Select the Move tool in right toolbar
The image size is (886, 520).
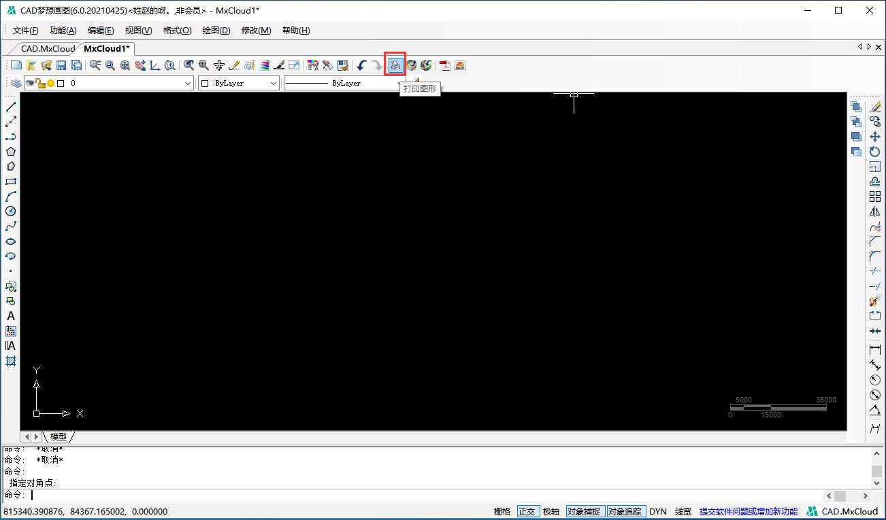pyautogui.click(x=875, y=137)
